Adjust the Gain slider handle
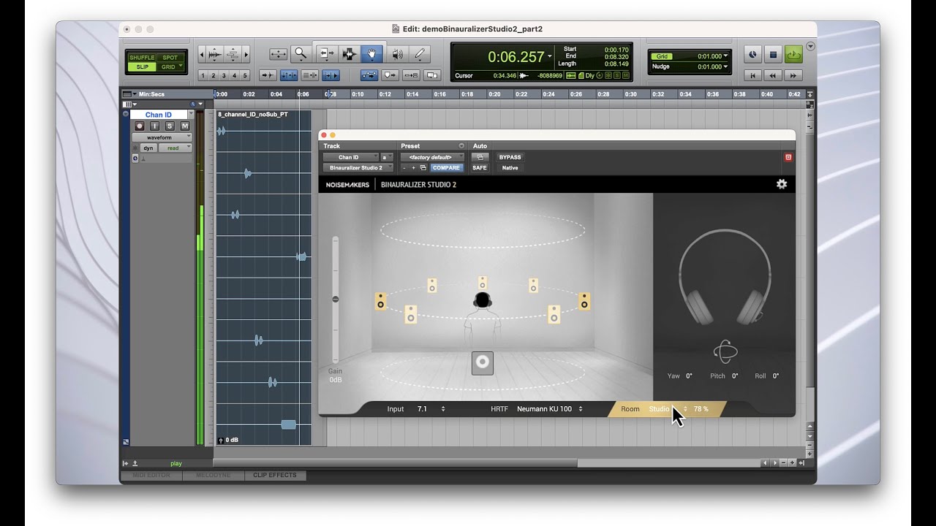 point(336,299)
